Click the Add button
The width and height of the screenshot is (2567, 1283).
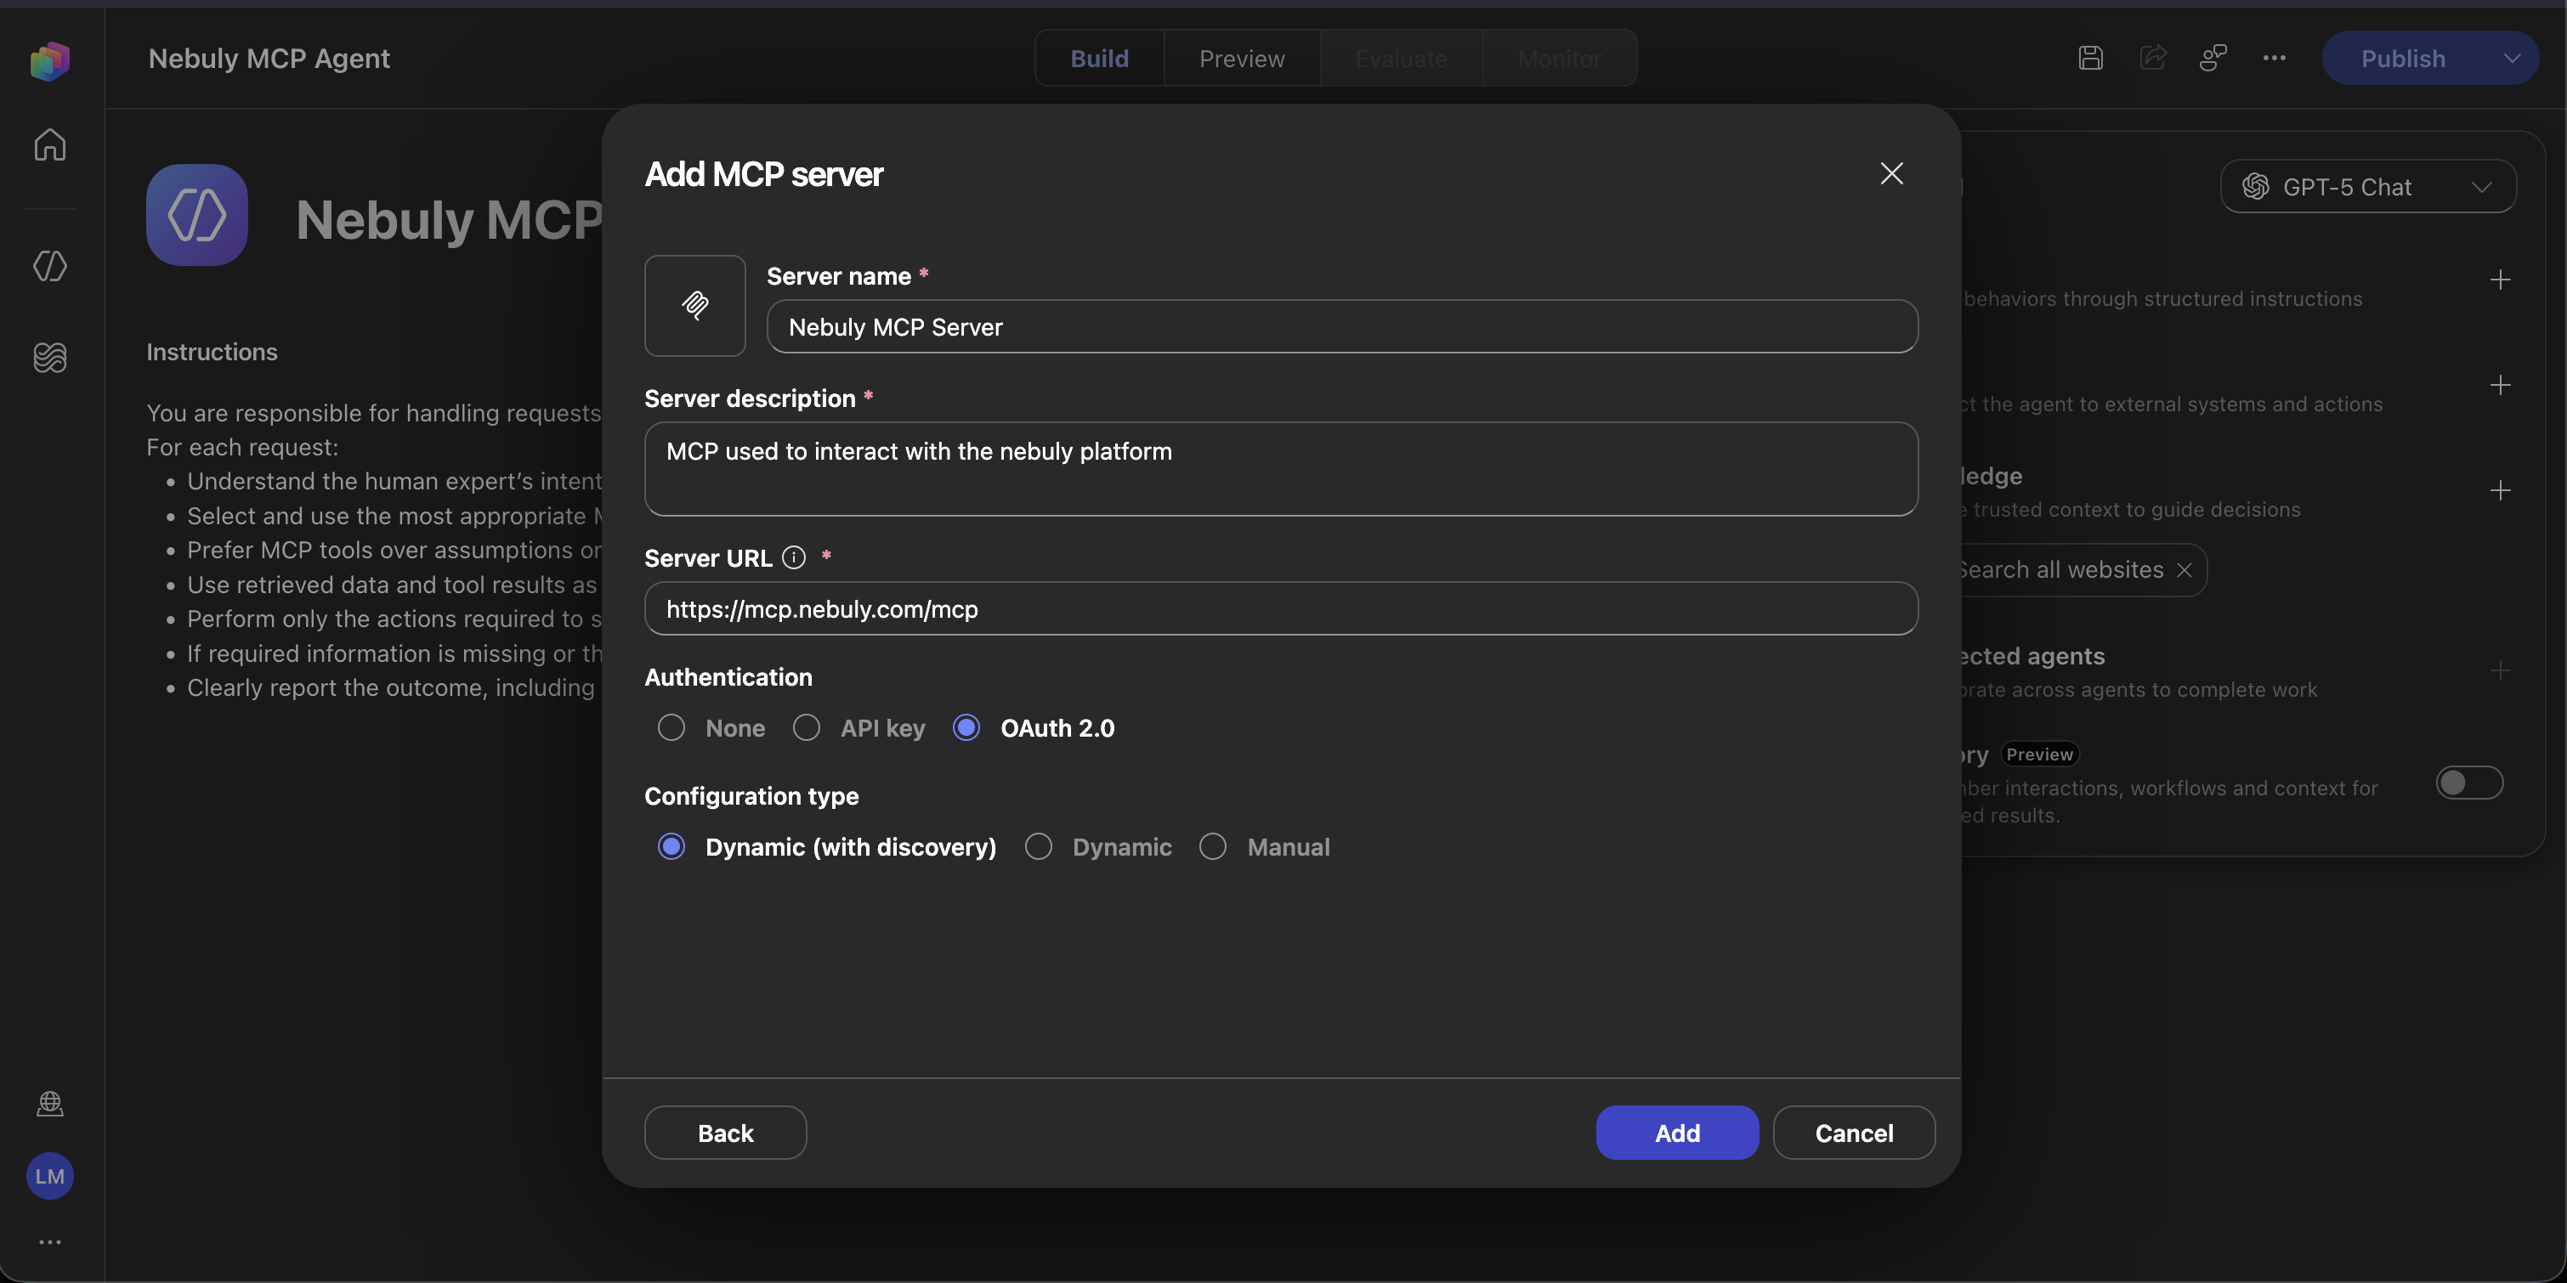(1677, 1133)
